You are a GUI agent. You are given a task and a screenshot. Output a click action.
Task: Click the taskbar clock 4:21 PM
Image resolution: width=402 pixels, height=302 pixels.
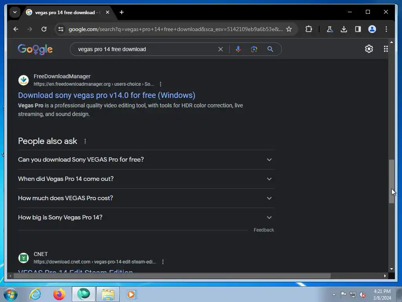pyautogui.click(x=382, y=295)
